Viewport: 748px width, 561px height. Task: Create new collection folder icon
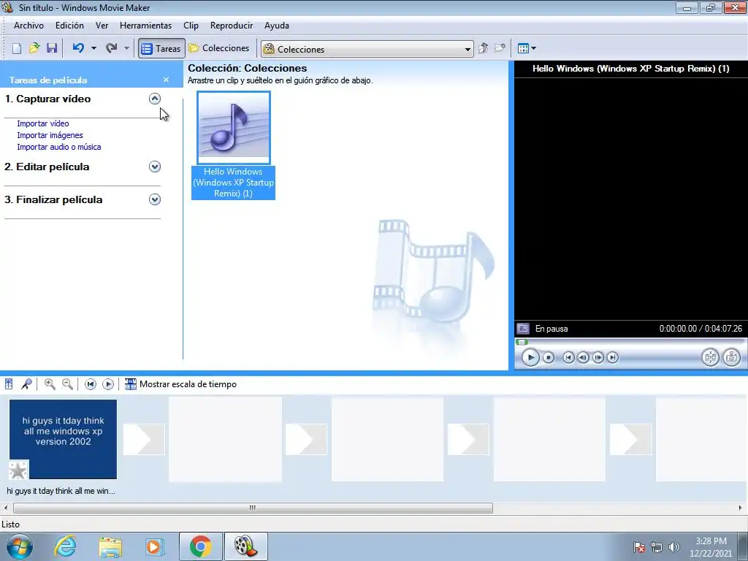coord(500,48)
